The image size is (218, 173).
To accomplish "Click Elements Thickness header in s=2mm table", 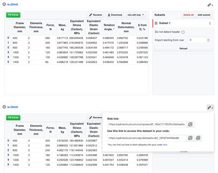I will [36, 27].
